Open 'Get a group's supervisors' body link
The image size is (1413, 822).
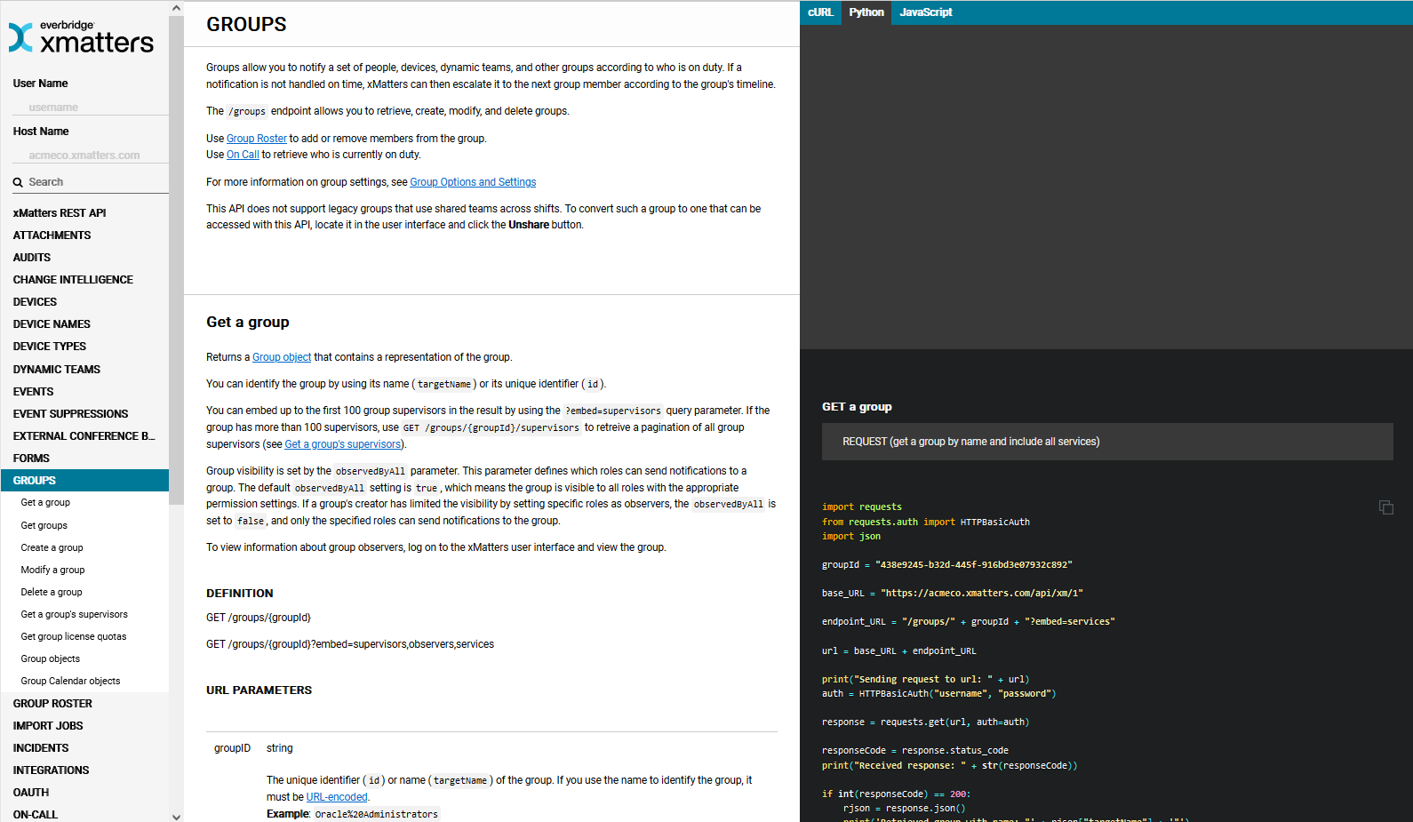pos(342,444)
